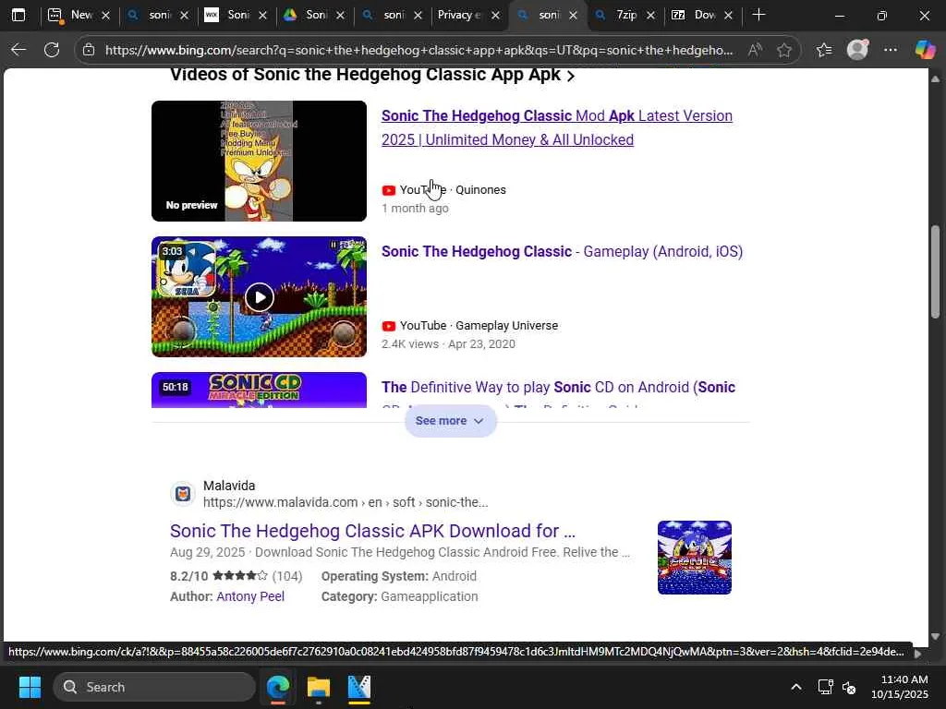Select the '2.4K views · Apr 23, 2020' text
Screen dimensions: 946x709
pyautogui.click(x=448, y=344)
